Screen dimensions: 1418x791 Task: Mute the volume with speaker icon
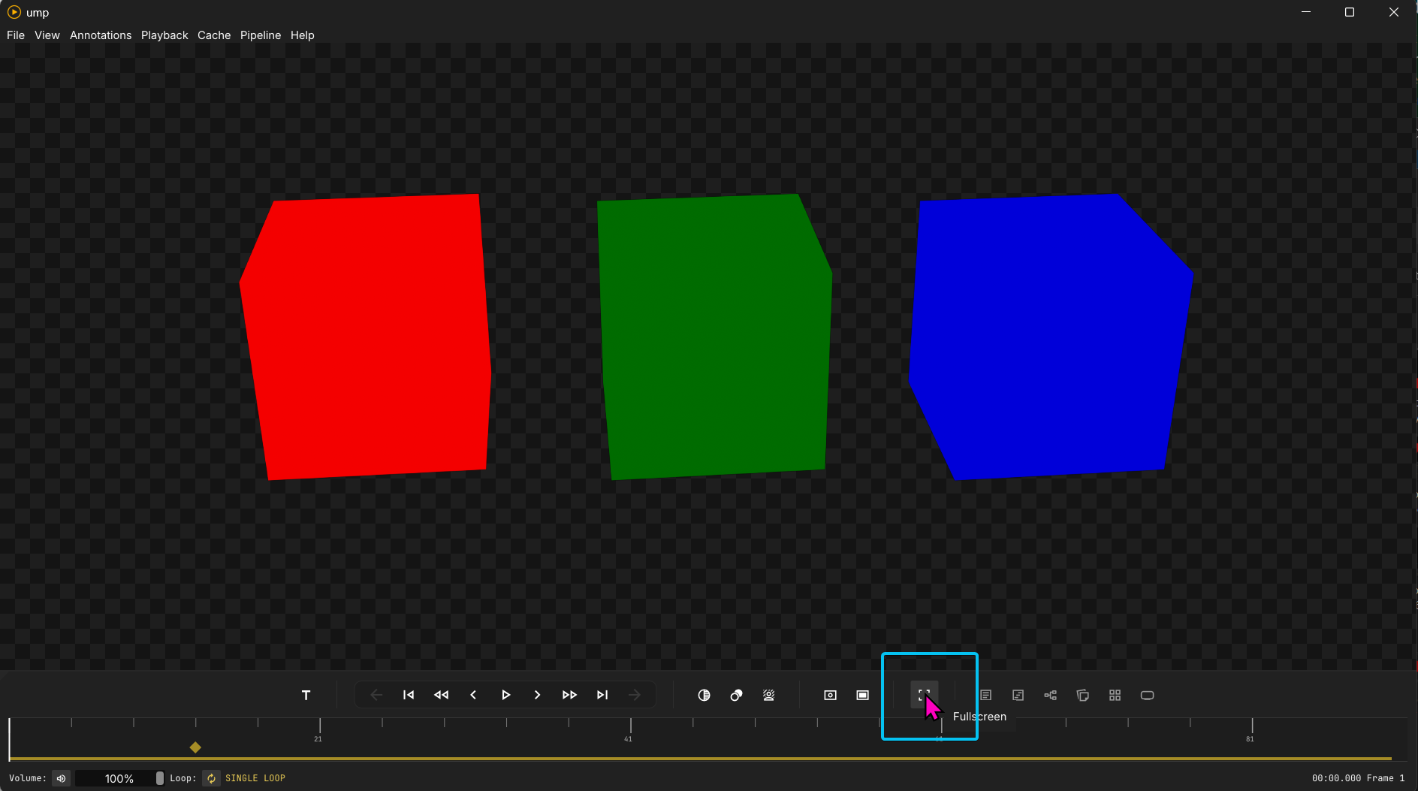pyautogui.click(x=62, y=778)
